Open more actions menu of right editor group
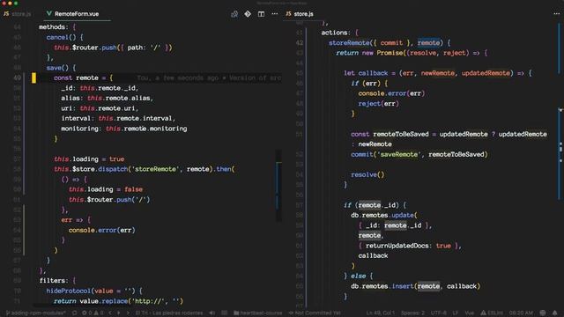The width and height of the screenshot is (564, 317). pos(556,14)
